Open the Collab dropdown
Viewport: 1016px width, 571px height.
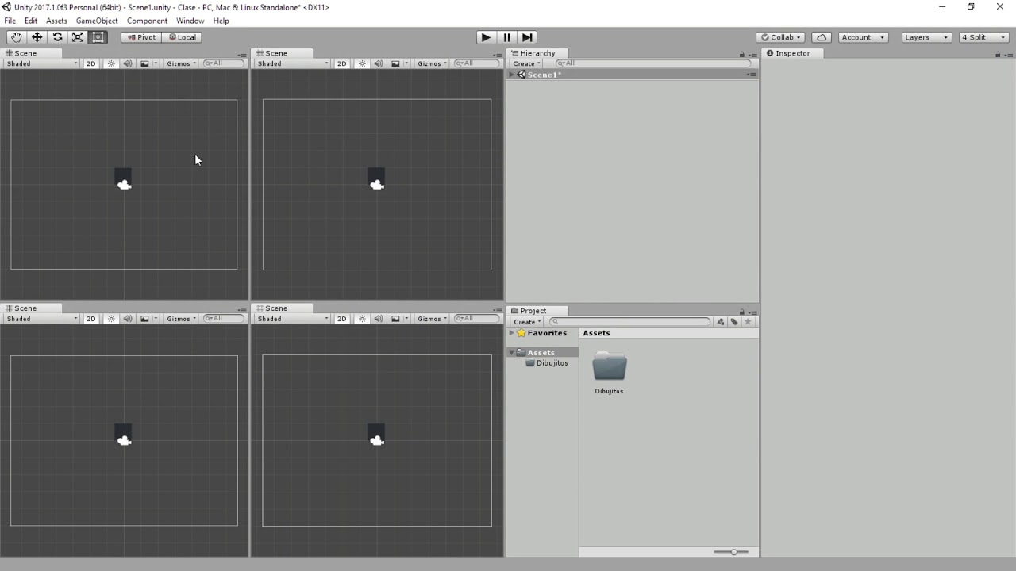pyautogui.click(x=781, y=37)
